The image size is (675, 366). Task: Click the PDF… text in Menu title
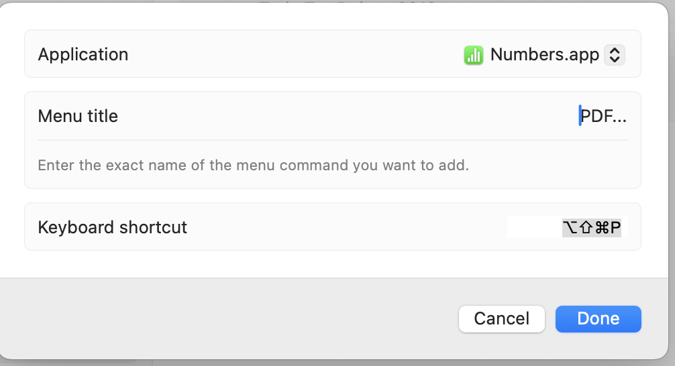[604, 116]
